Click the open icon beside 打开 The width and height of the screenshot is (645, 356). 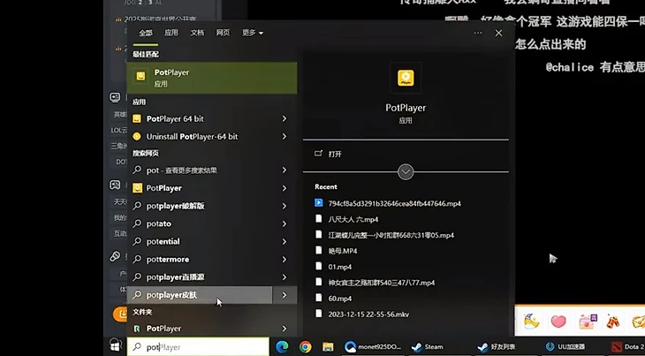coord(318,154)
